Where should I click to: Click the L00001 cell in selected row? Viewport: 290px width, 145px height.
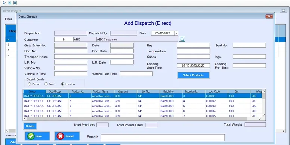[x=217, y=96]
